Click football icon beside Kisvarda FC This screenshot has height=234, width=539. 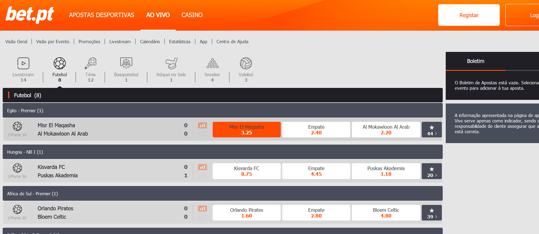pyautogui.click(x=17, y=168)
